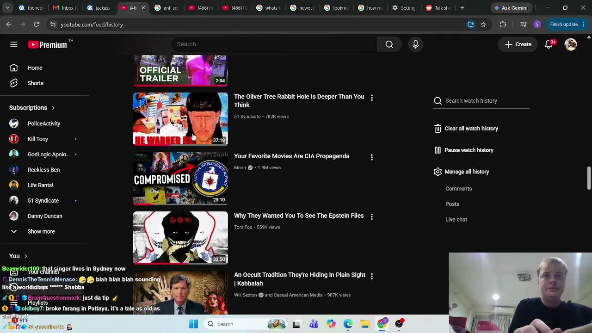Image resolution: width=592 pixels, height=333 pixels.
Task: Click the page vertical scrollbar thumb
Action: point(589,178)
